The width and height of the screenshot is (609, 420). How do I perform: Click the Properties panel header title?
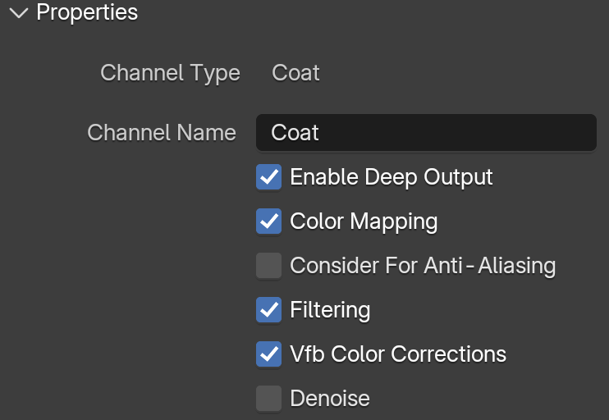pos(87,12)
